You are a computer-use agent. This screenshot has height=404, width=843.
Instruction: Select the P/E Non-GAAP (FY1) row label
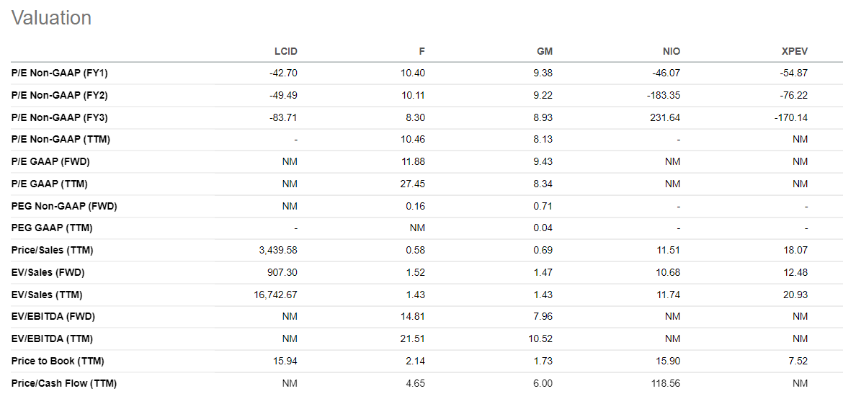pyautogui.click(x=60, y=73)
